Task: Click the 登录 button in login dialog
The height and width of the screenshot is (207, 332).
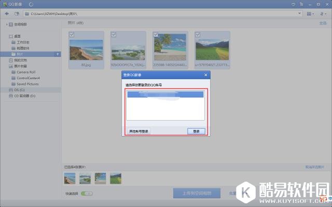Action: click(x=196, y=131)
